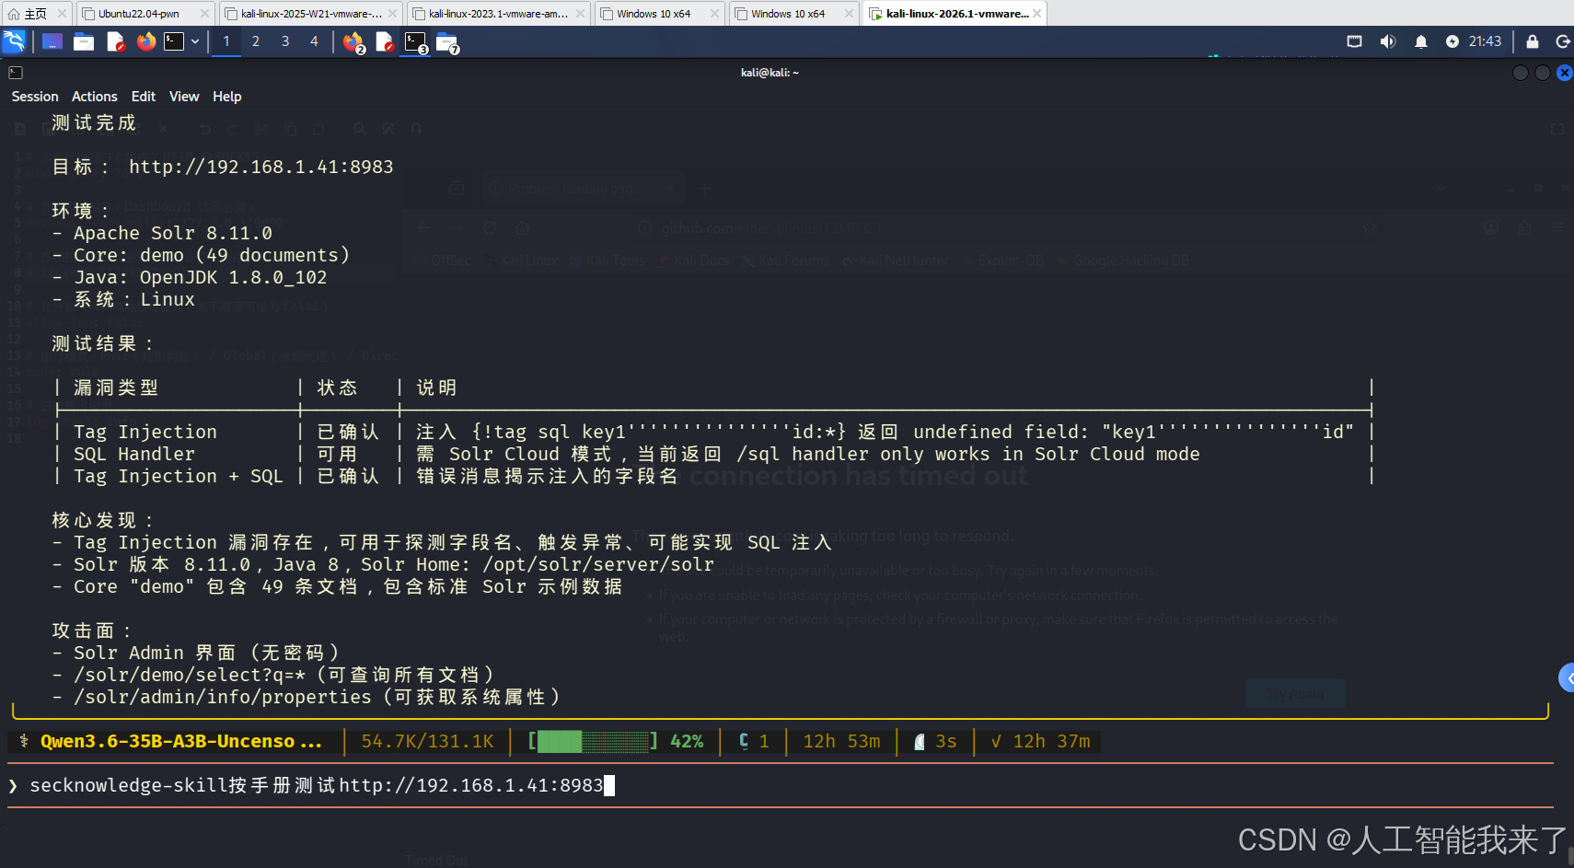Switch to the Ubuntu22.04-pwn VM tab
This screenshot has width=1574, height=868.
[144, 14]
